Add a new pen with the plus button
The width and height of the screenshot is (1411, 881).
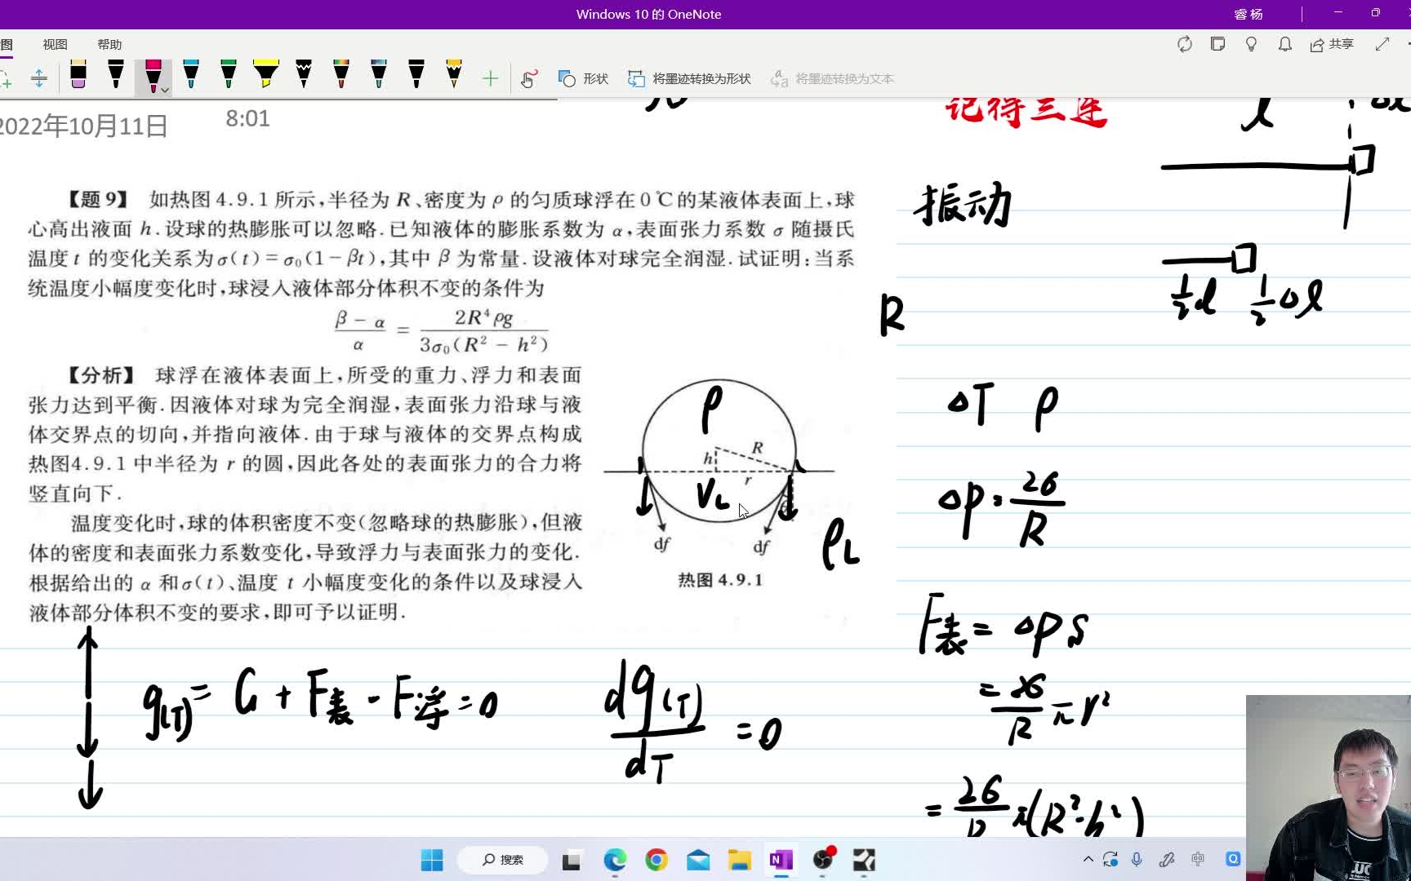(490, 78)
